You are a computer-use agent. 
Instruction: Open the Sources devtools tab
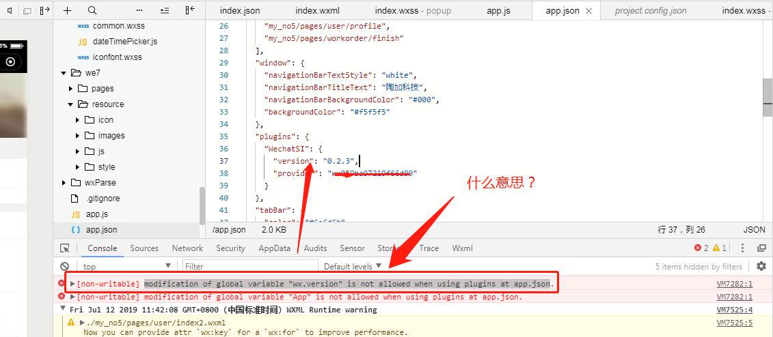(x=144, y=248)
